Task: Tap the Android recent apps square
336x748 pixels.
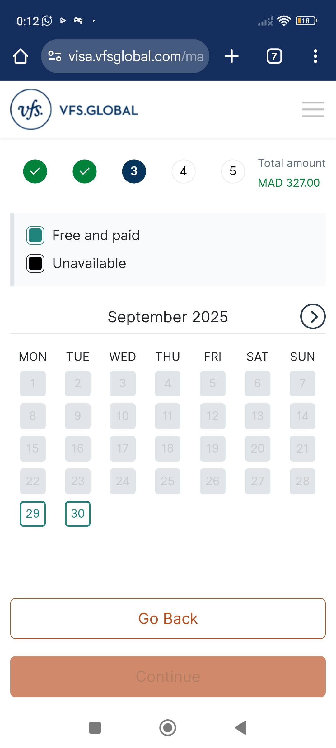Action: tap(95, 728)
